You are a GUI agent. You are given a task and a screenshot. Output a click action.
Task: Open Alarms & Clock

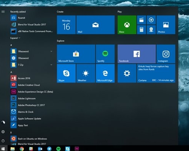(32, 112)
